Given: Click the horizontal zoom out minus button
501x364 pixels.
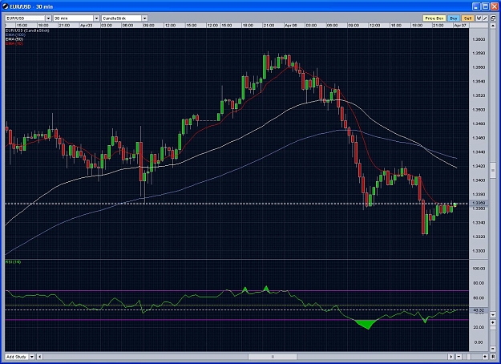Looking at the screenshot, I should (x=459, y=357).
